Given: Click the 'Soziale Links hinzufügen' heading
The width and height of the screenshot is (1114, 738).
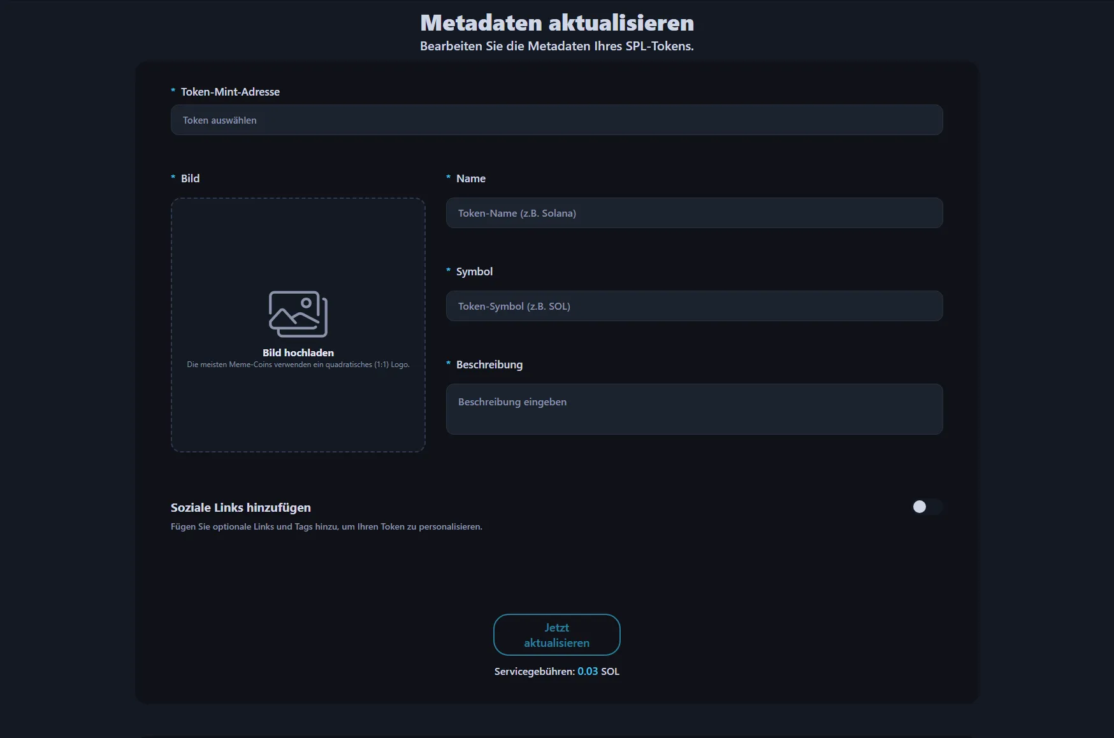Looking at the screenshot, I should tap(241, 507).
